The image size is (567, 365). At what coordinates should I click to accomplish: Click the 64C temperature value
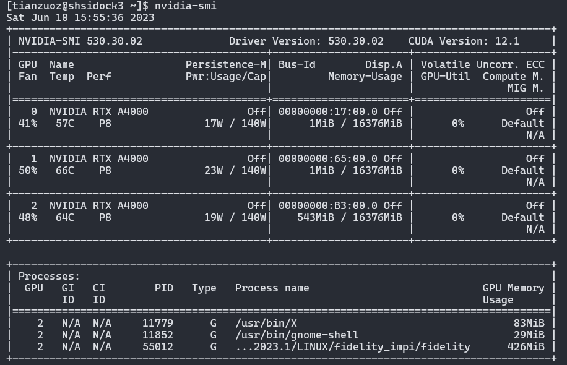click(65, 218)
